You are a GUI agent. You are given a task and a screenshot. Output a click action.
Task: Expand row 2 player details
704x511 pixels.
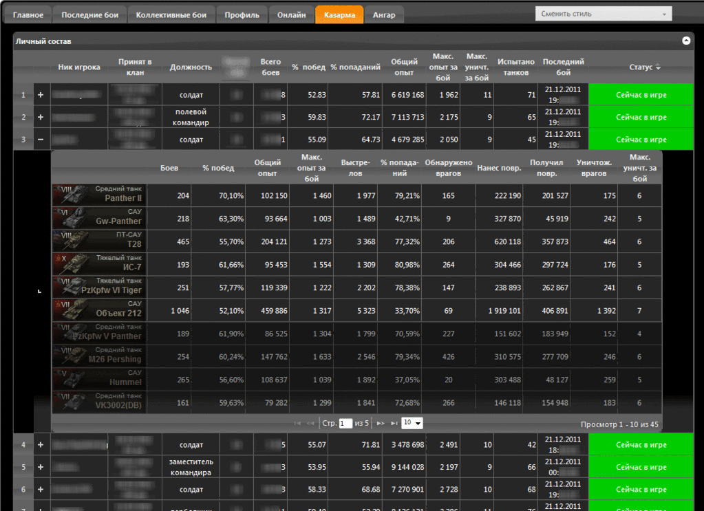pos(41,117)
